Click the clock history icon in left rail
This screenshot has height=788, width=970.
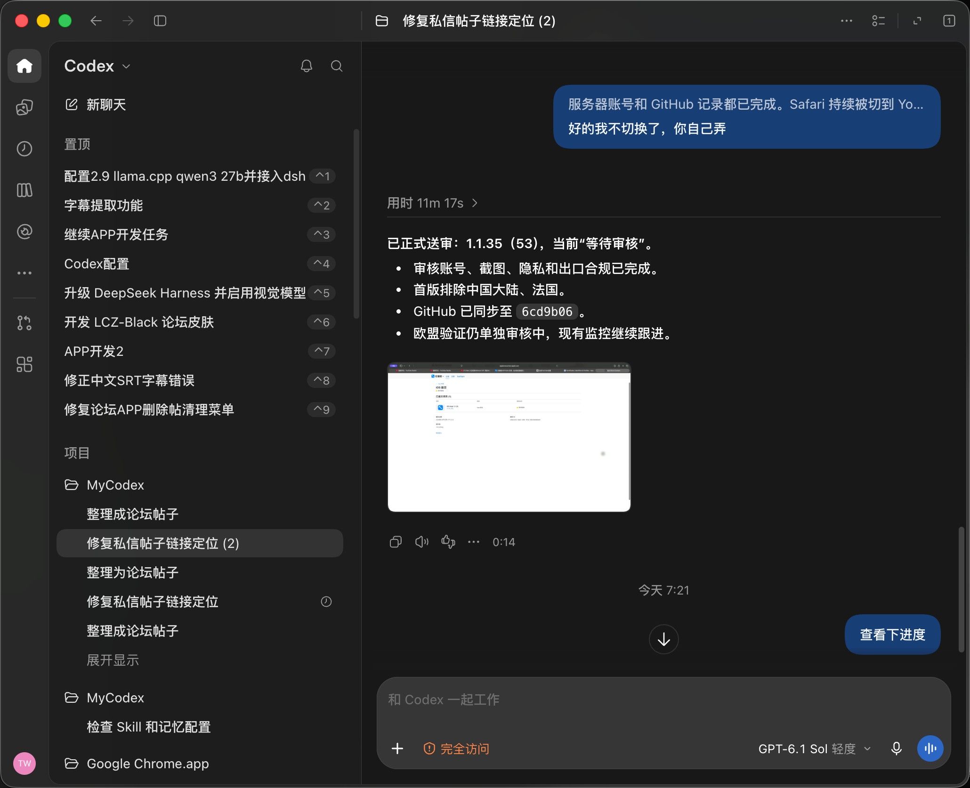click(x=24, y=149)
